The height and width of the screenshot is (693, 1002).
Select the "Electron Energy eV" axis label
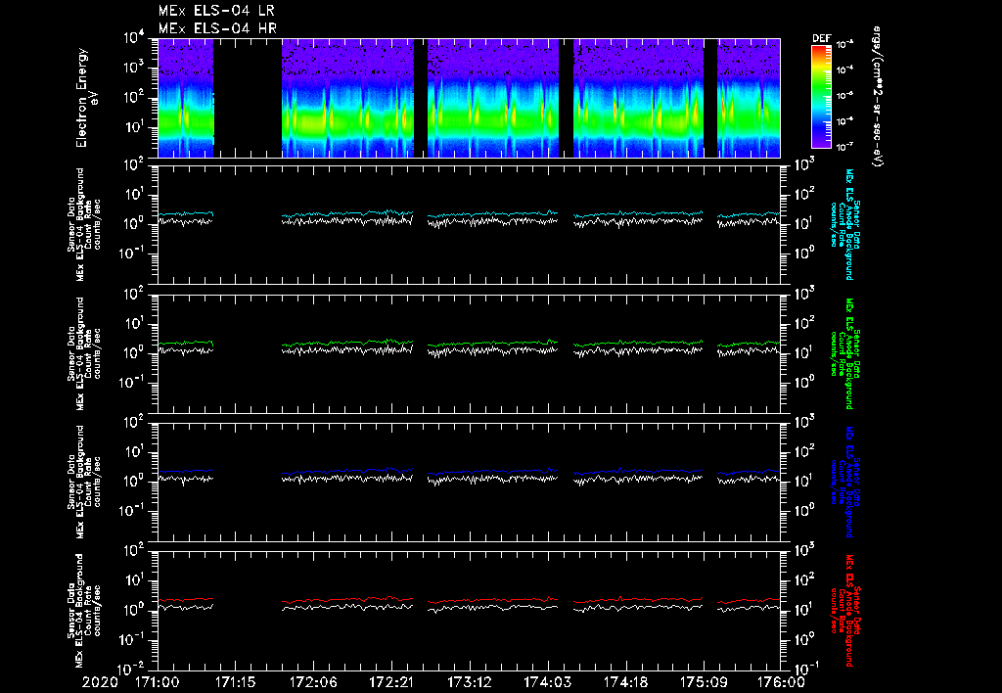click(x=86, y=98)
